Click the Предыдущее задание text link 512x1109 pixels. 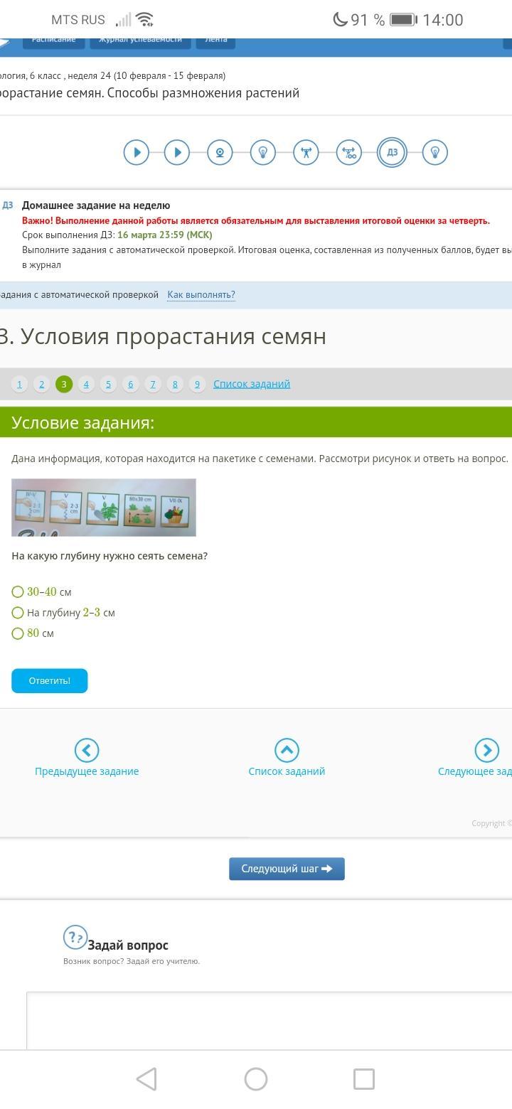click(x=87, y=771)
